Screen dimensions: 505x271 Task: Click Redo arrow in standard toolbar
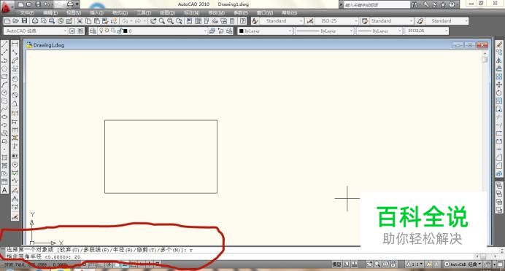[138, 21]
